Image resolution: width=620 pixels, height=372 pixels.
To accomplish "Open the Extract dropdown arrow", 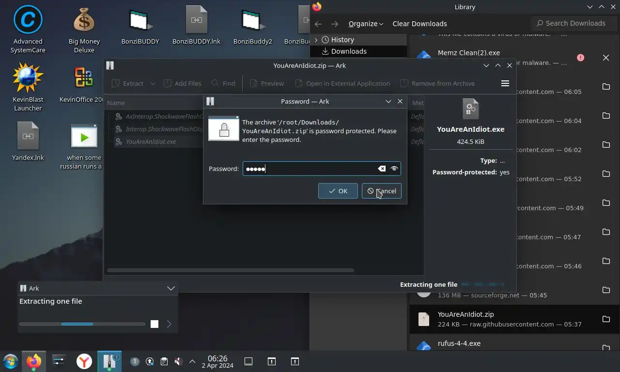I will [153, 83].
